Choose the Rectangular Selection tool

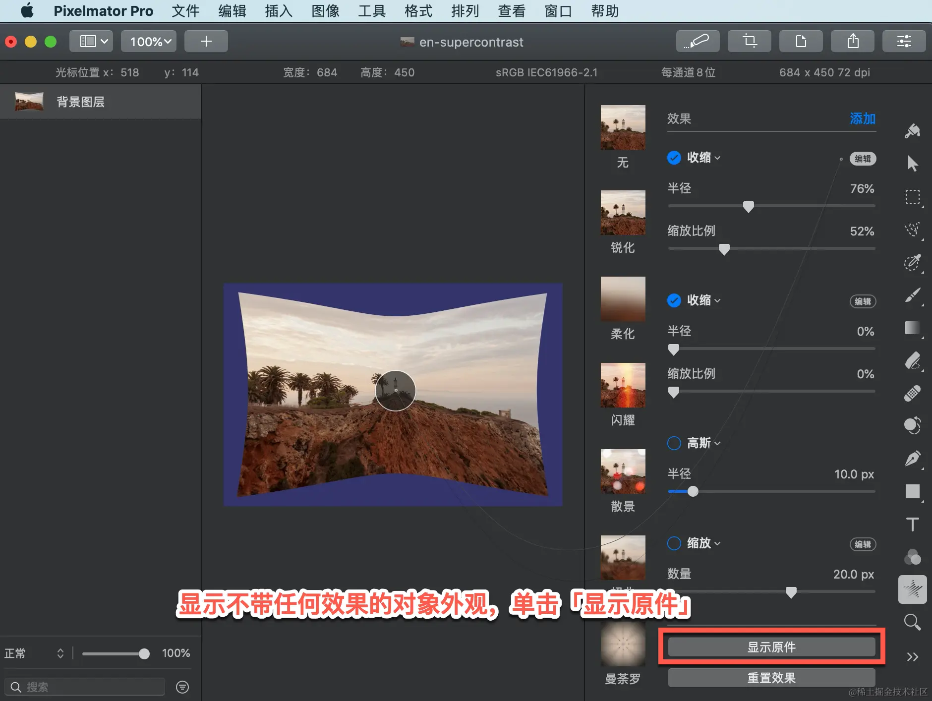[x=912, y=196]
